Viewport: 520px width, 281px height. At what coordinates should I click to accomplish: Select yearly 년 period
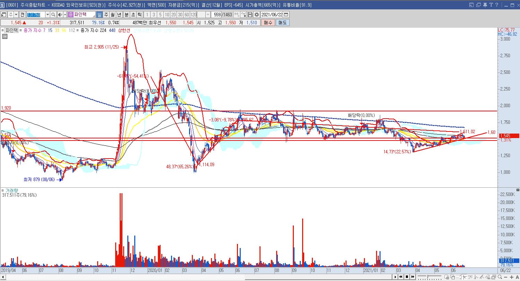119,15
